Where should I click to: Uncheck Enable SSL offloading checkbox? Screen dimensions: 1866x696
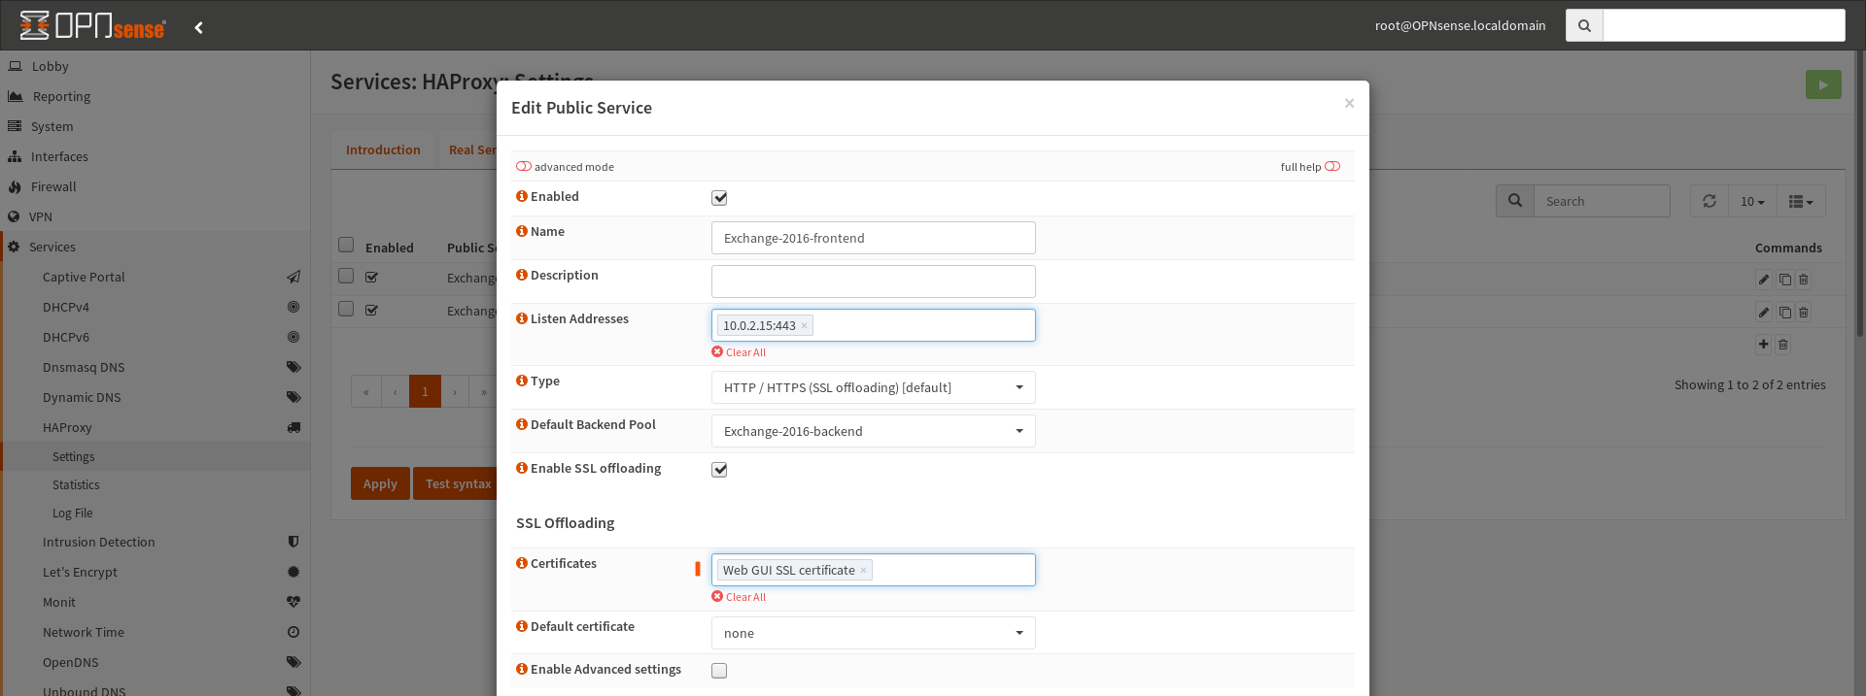(x=719, y=470)
